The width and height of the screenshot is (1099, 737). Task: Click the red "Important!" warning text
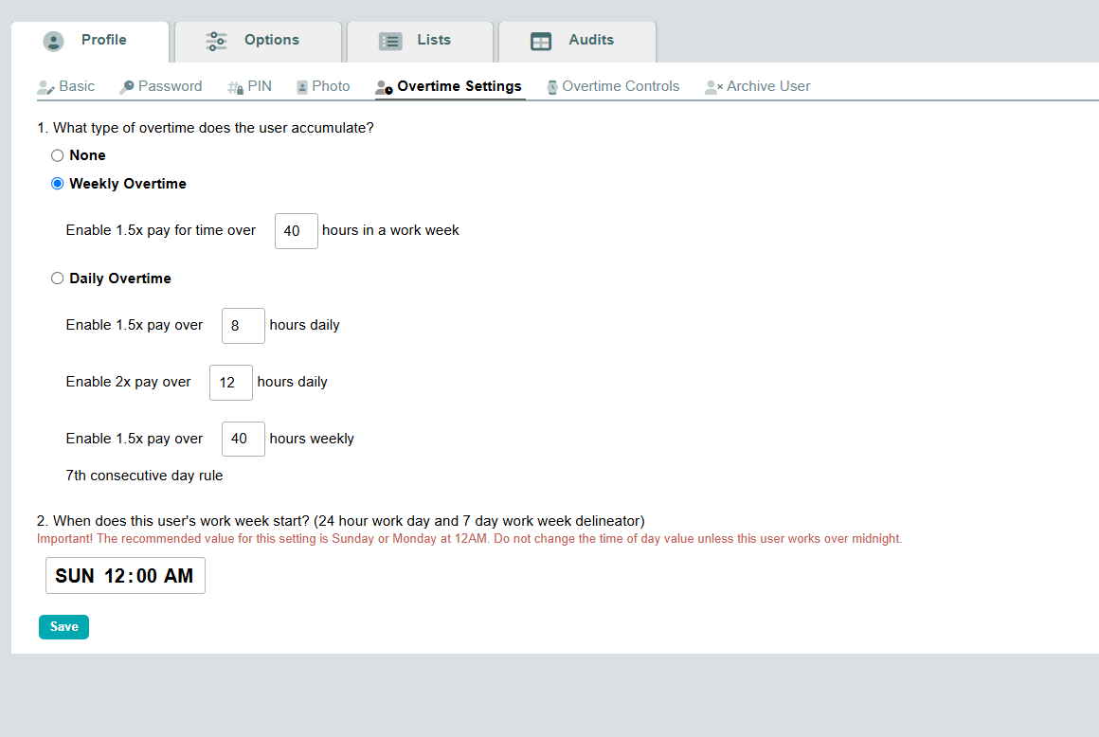click(470, 539)
